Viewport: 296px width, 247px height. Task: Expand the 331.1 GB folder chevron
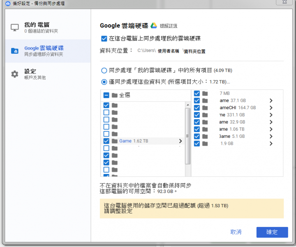click(x=271, y=115)
